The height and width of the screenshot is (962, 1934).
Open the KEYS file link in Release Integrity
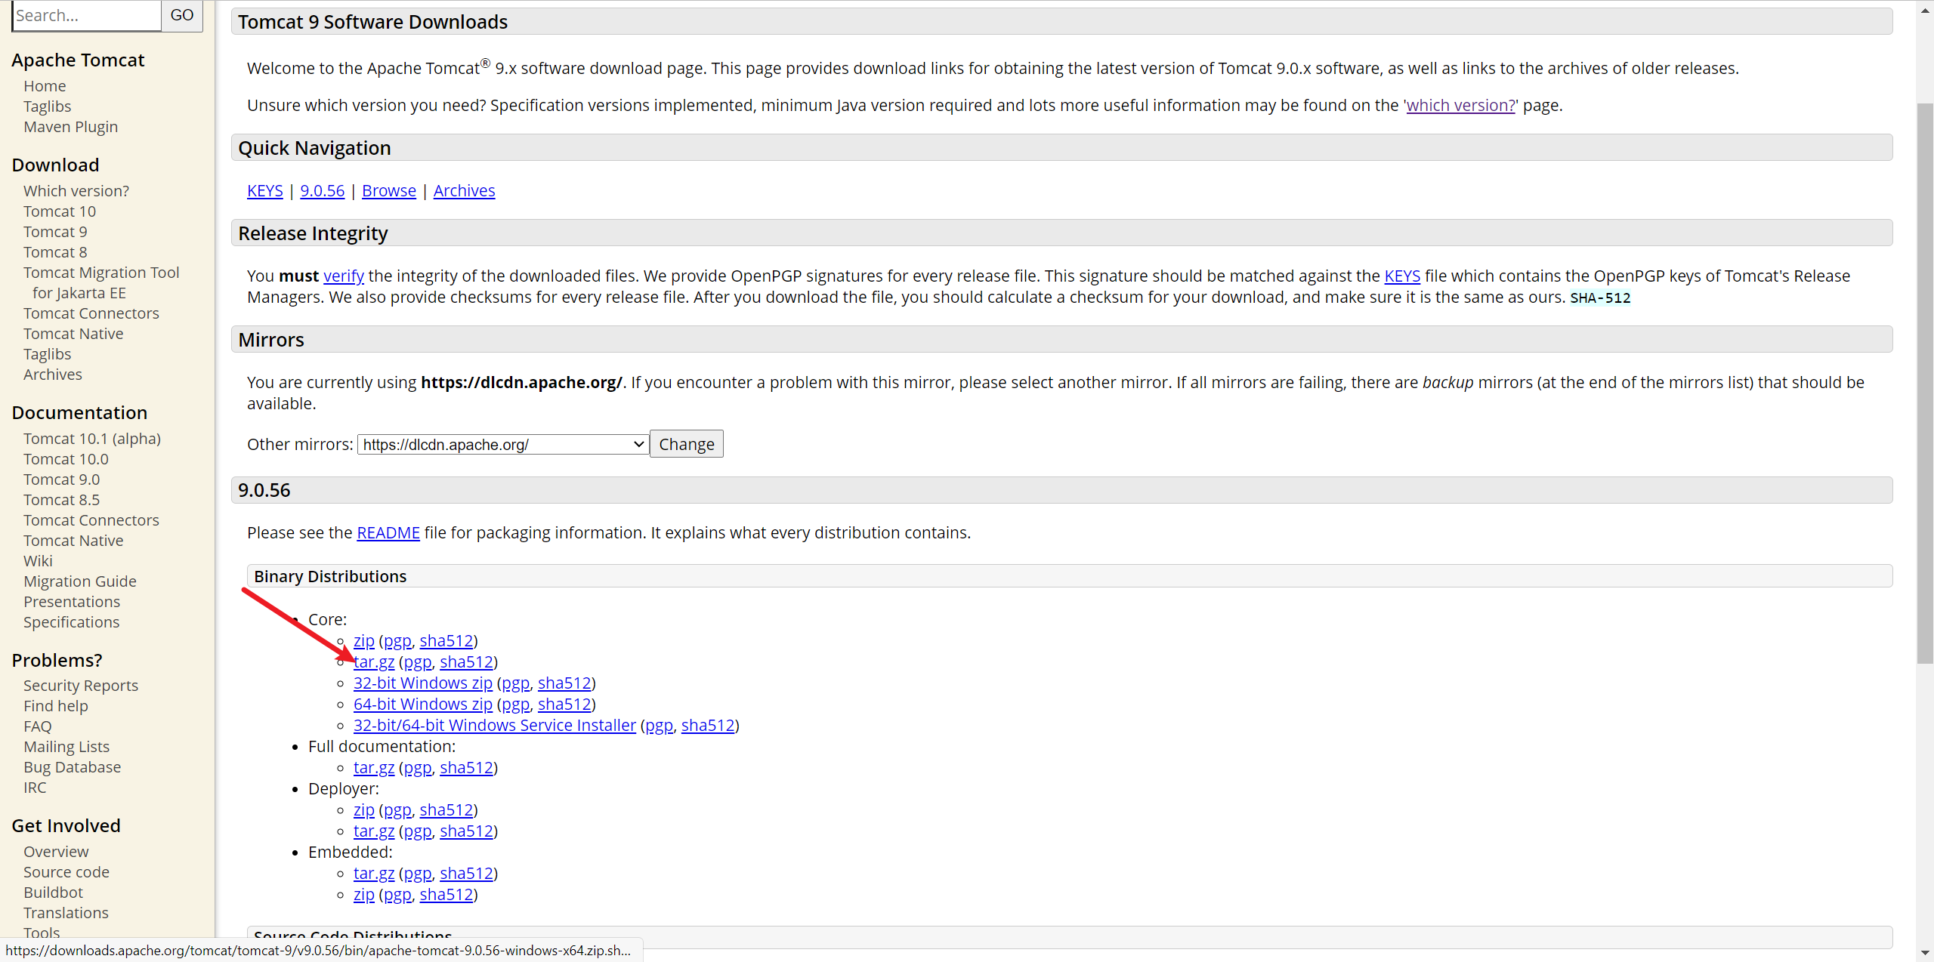click(1402, 276)
